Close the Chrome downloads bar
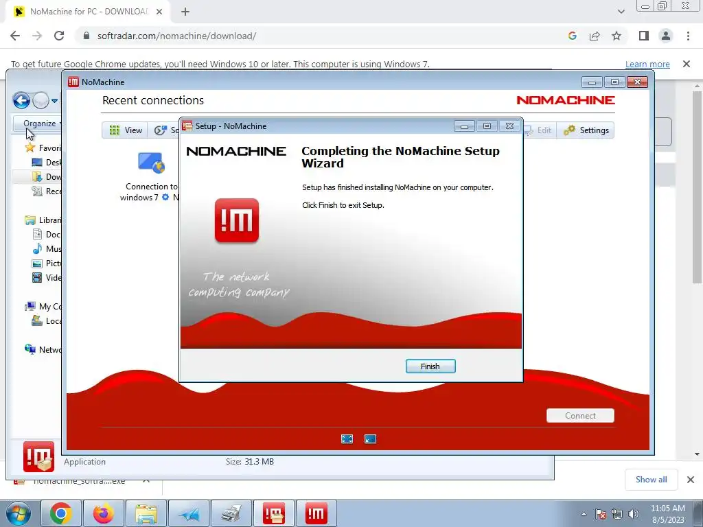The image size is (703, 527). point(691,480)
